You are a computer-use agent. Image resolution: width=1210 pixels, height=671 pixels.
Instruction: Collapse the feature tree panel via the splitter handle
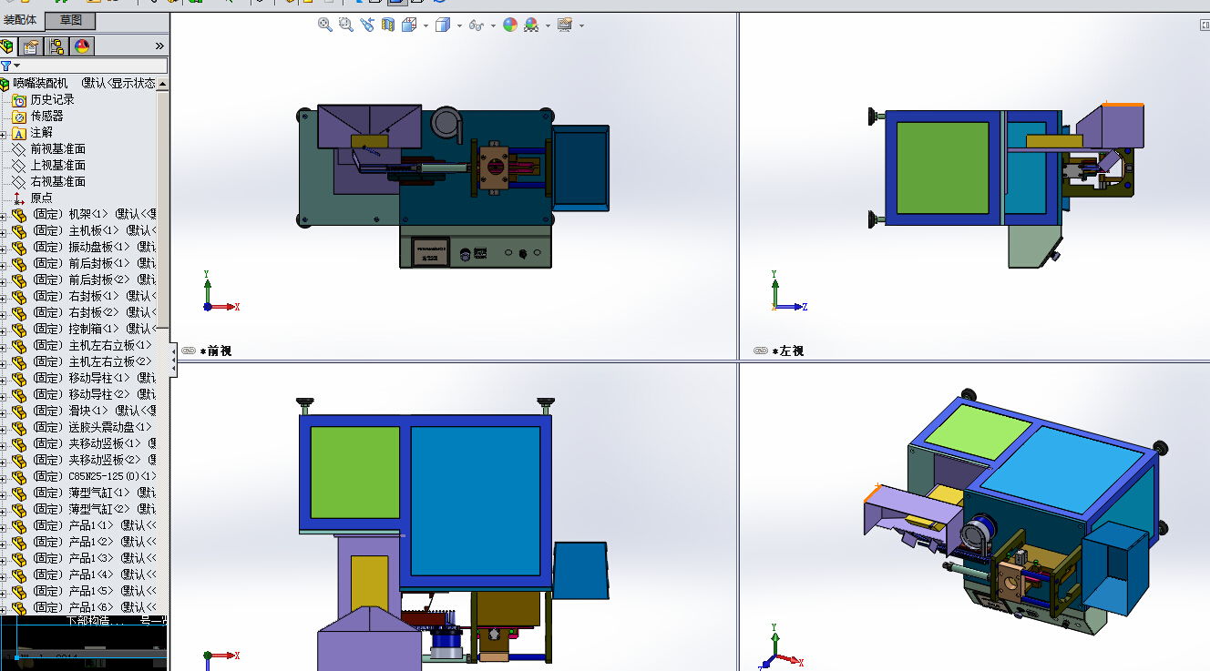point(173,361)
